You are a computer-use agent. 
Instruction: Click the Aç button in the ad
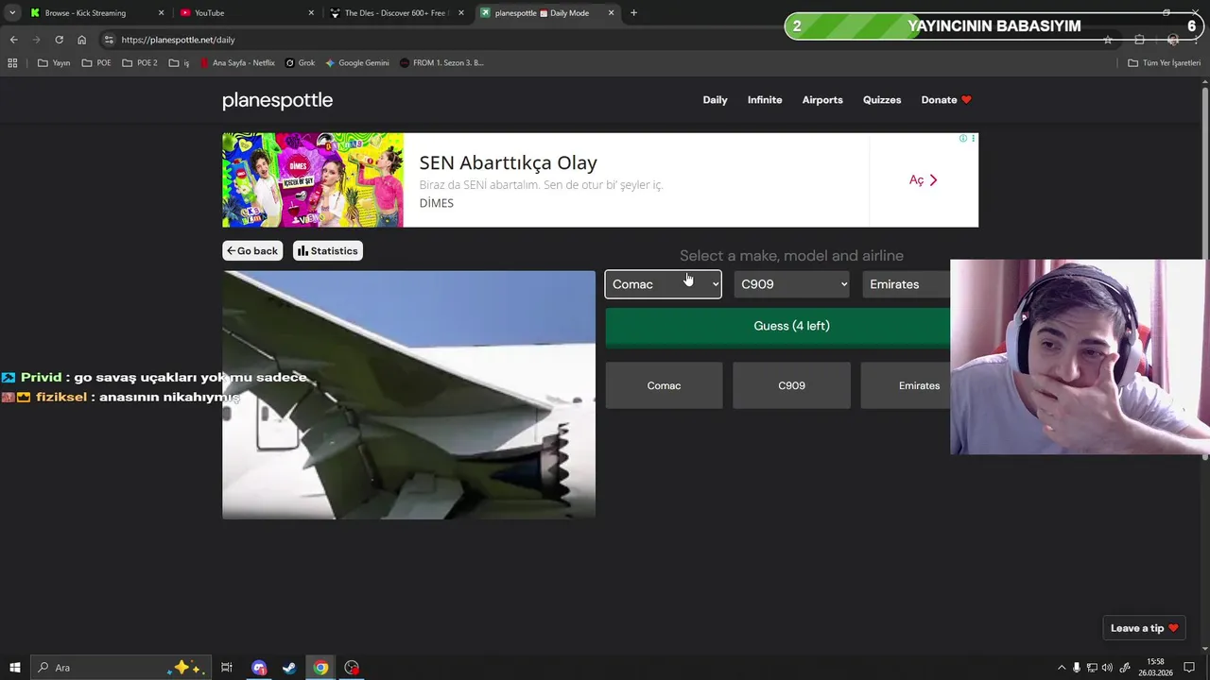point(923,179)
